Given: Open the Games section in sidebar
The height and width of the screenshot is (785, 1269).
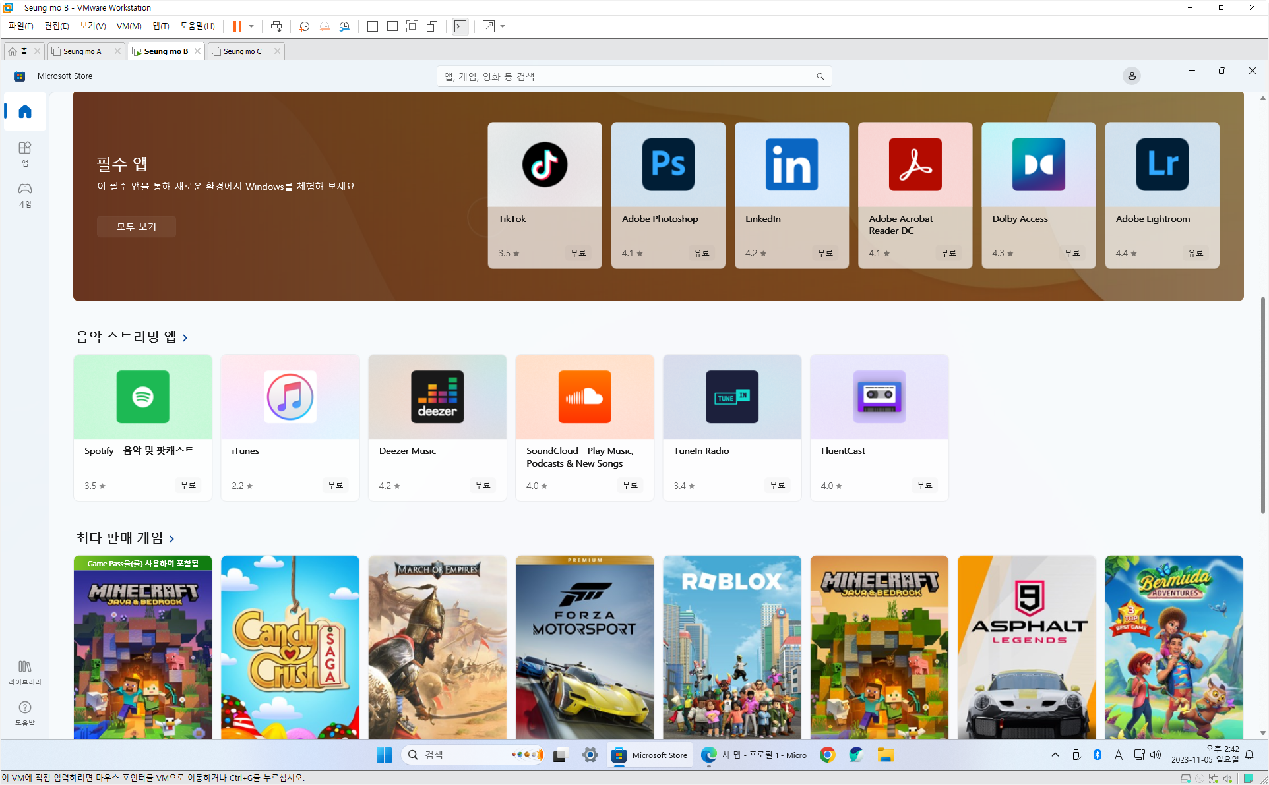Looking at the screenshot, I should pos(25,194).
